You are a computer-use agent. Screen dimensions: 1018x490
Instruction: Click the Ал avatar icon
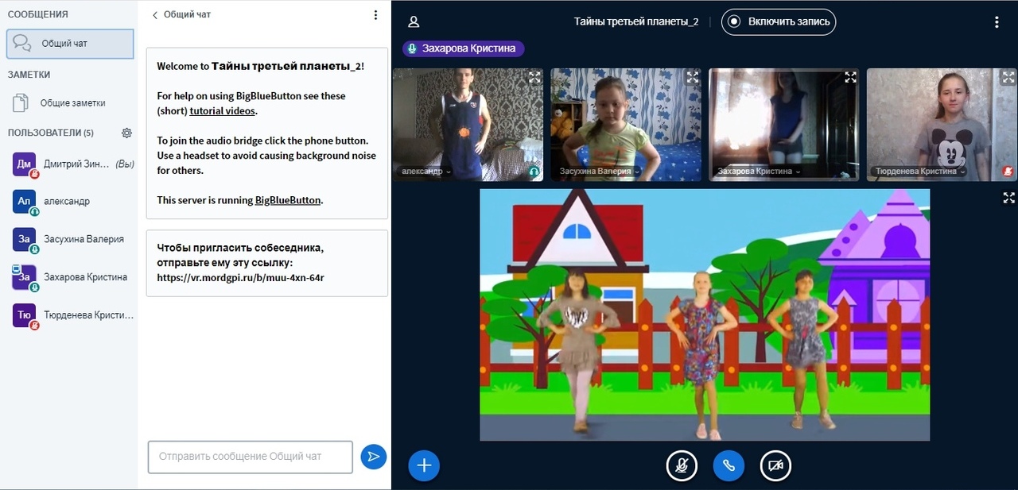(x=25, y=202)
